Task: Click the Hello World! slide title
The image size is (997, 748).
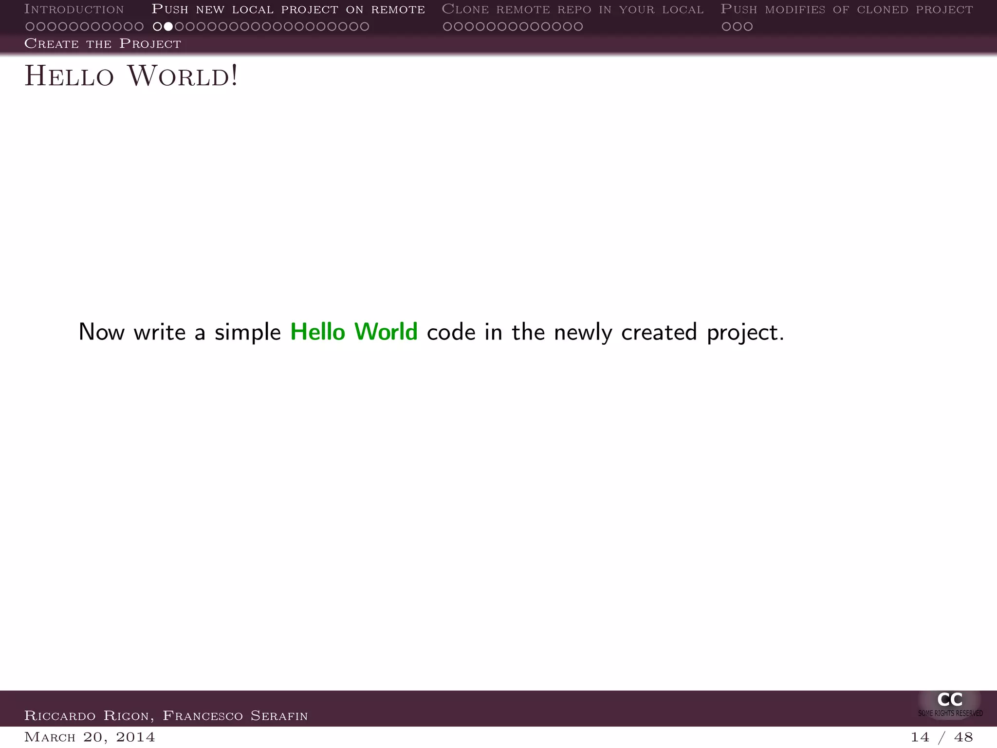Action: [x=131, y=76]
